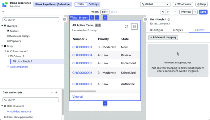Click the list horizontal scrollbar

(83, 91)
